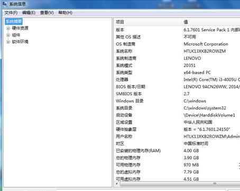The height and width of the screenshot is (191, 240).
Task: Expand the 软件环境 tree node
Action: tap(8, 42)
